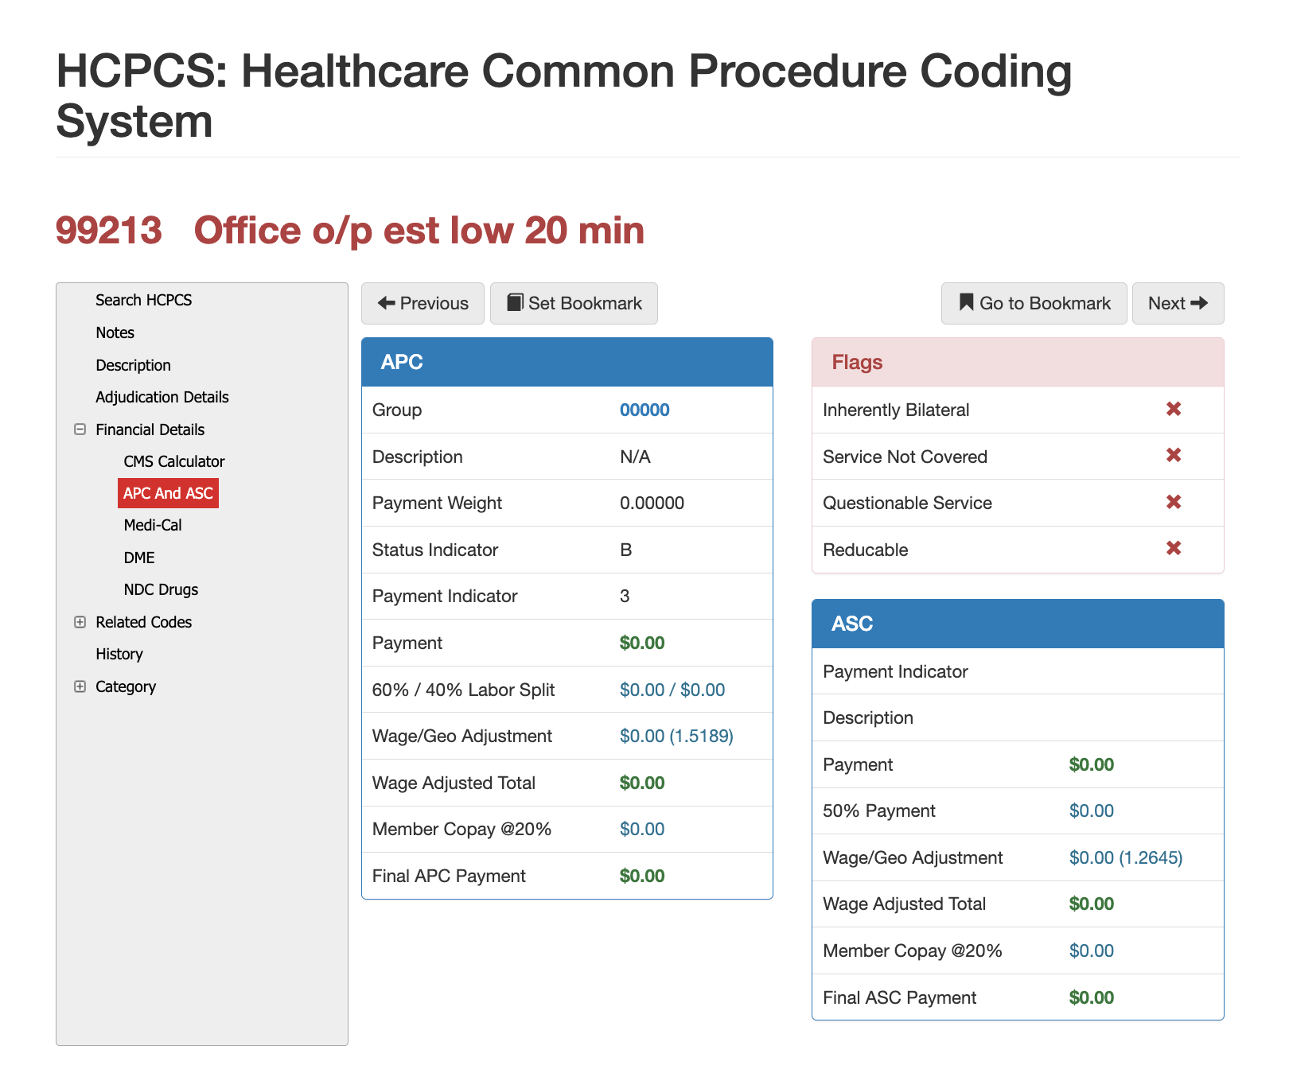Open the NDC Drugs section
This screenshot has width=1289, height=1069.
(x=161, y=589)
